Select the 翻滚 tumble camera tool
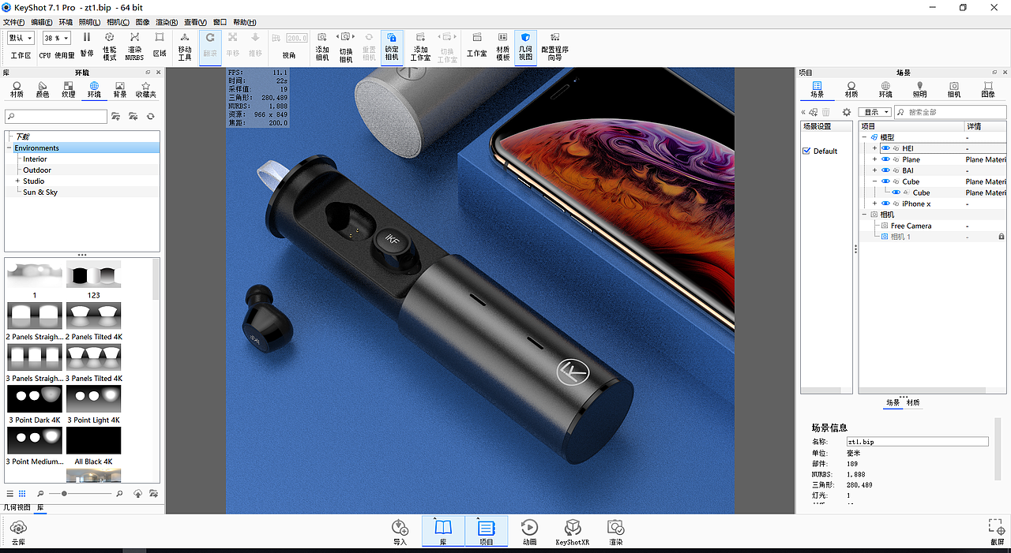Screen dimensions: 1011x553 click(x=209, y=46)
